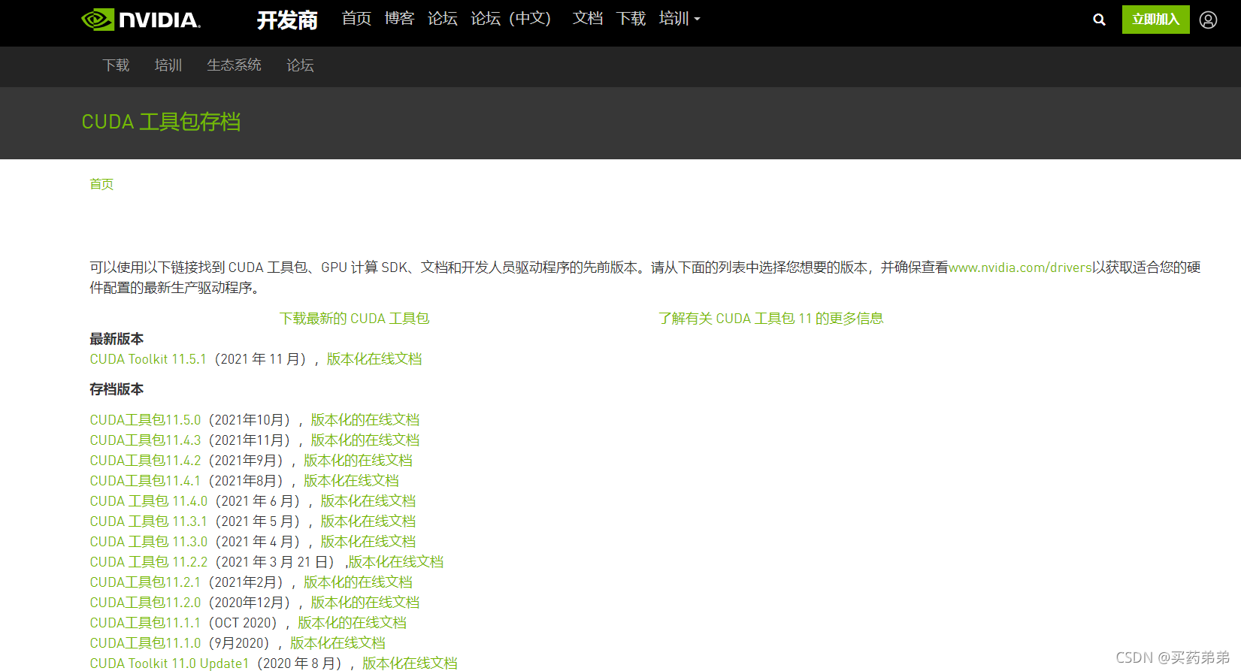The image size is (1241, 671).
Task: Open CUDA工具包11.1.1 link
Action: coord(145,623)
